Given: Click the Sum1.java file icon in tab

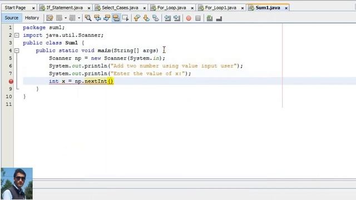Looking at the screenshot, I should click(251, 8).
